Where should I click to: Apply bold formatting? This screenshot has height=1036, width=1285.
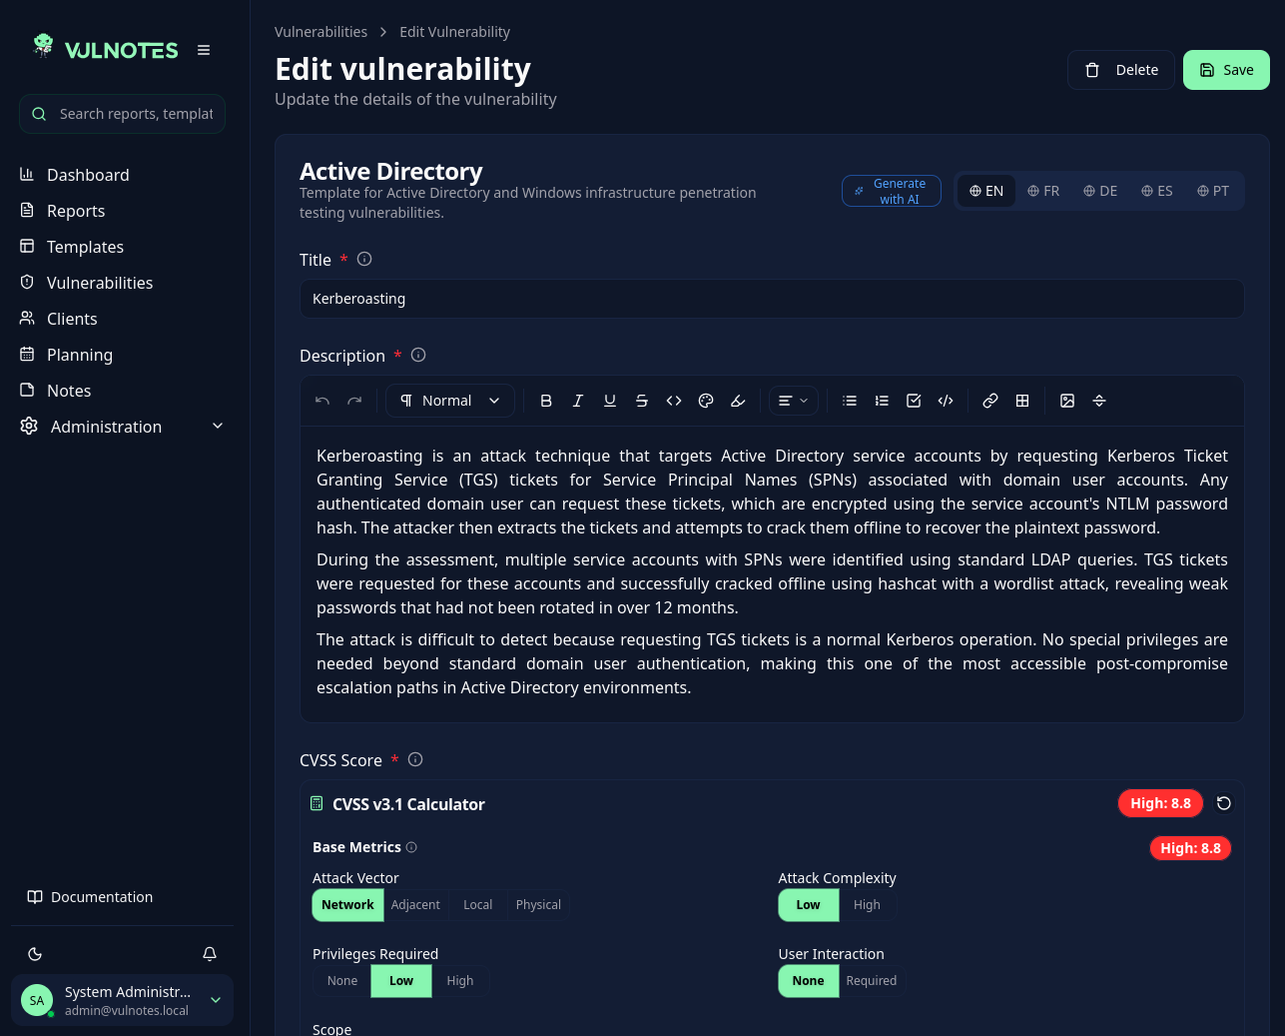pyautogui.click(x=546, y=401)
